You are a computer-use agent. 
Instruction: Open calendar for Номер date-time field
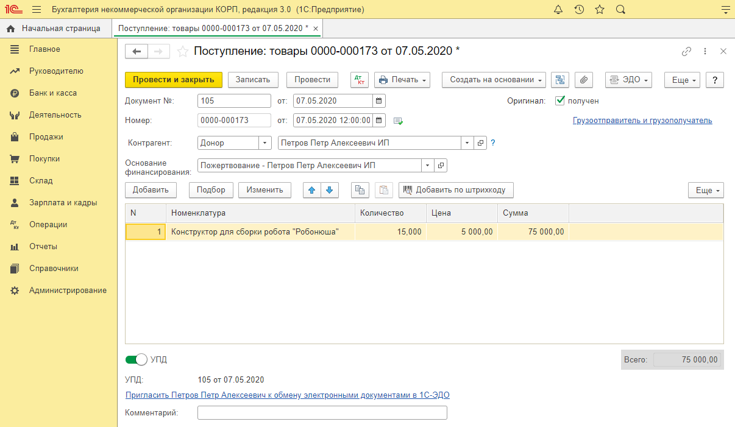[x=378, y=121]
